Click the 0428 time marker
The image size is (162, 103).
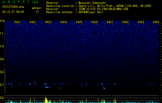click(x=125, y=22)
